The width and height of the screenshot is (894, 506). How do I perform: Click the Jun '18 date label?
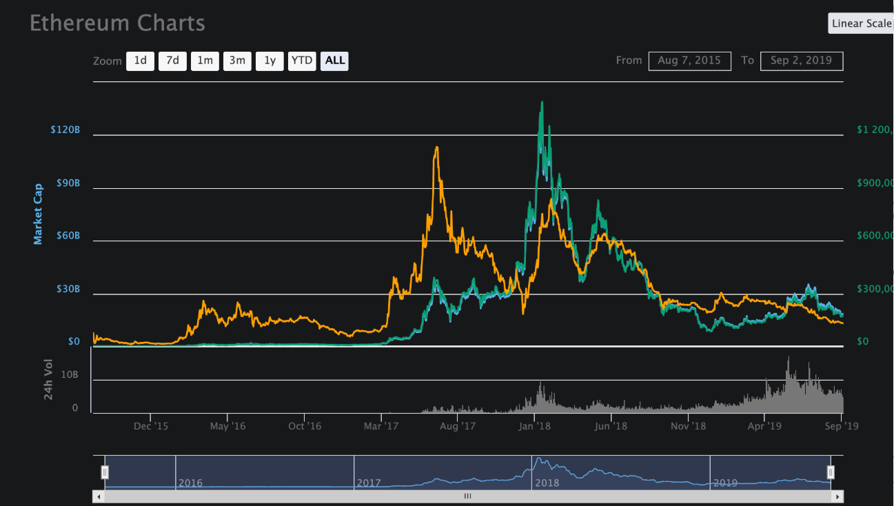(x=611, y=426)
